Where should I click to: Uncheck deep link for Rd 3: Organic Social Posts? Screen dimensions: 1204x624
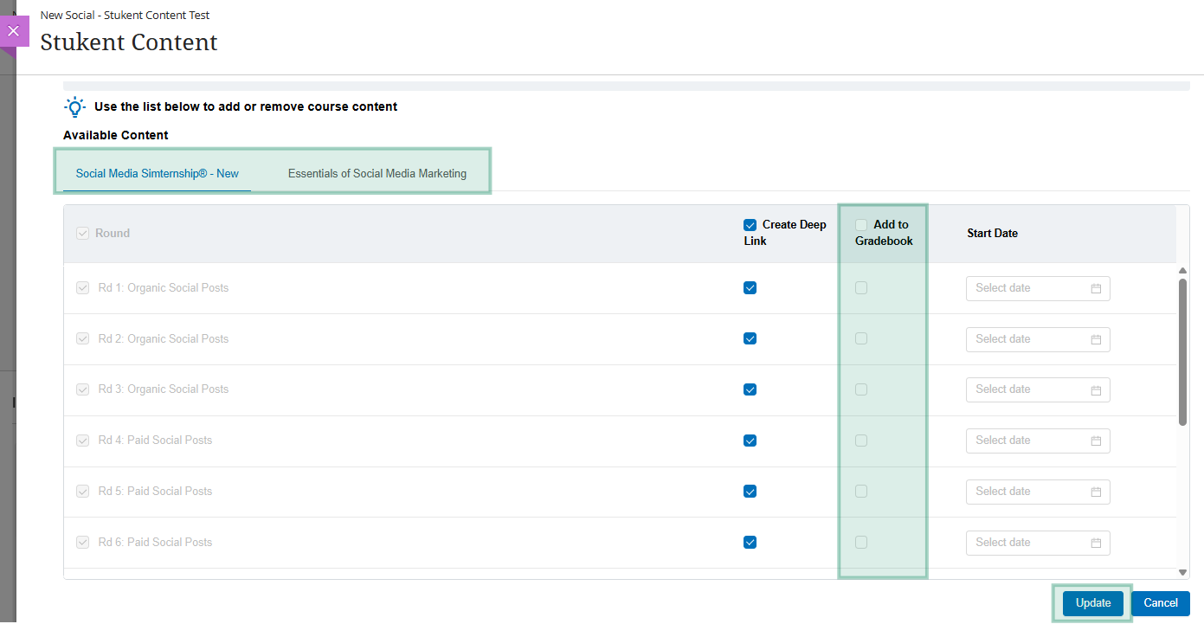[750, 389]
